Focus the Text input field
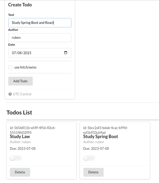The height and width of the screenshot is (183, 159). point(40,23)
